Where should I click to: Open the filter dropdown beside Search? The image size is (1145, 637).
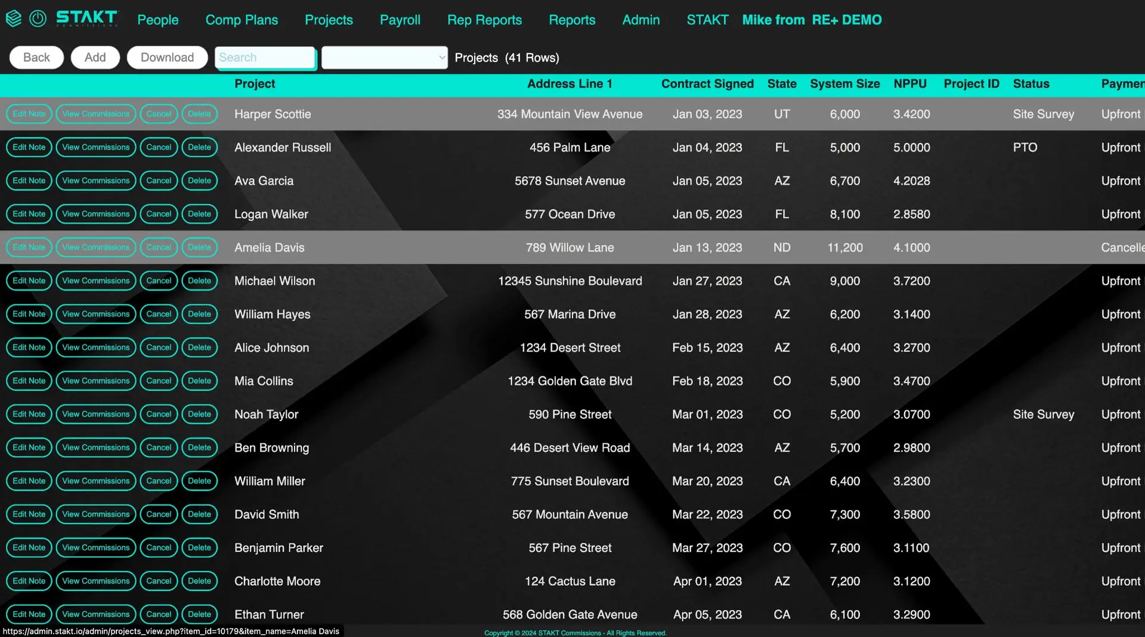point(385,57)
